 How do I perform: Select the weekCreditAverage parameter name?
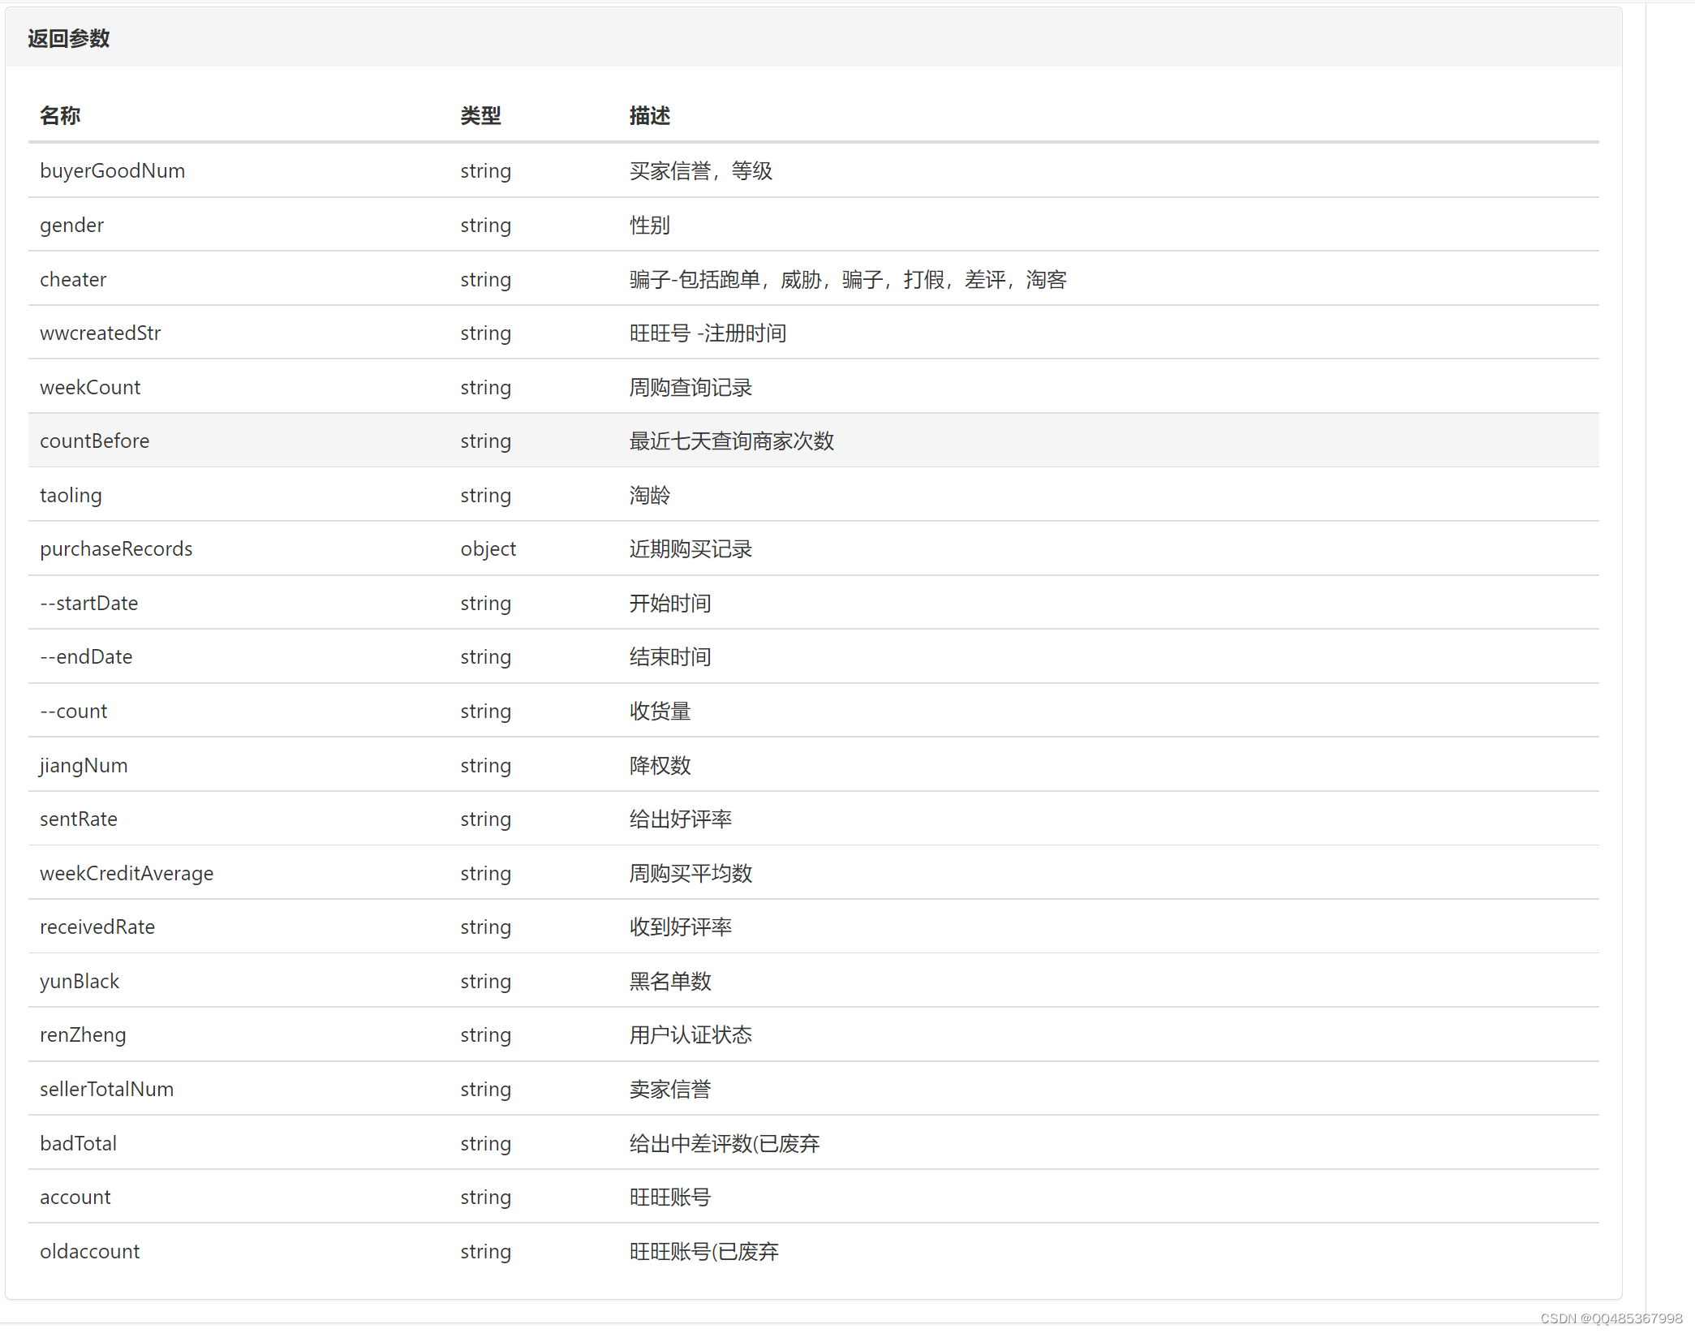127,873
